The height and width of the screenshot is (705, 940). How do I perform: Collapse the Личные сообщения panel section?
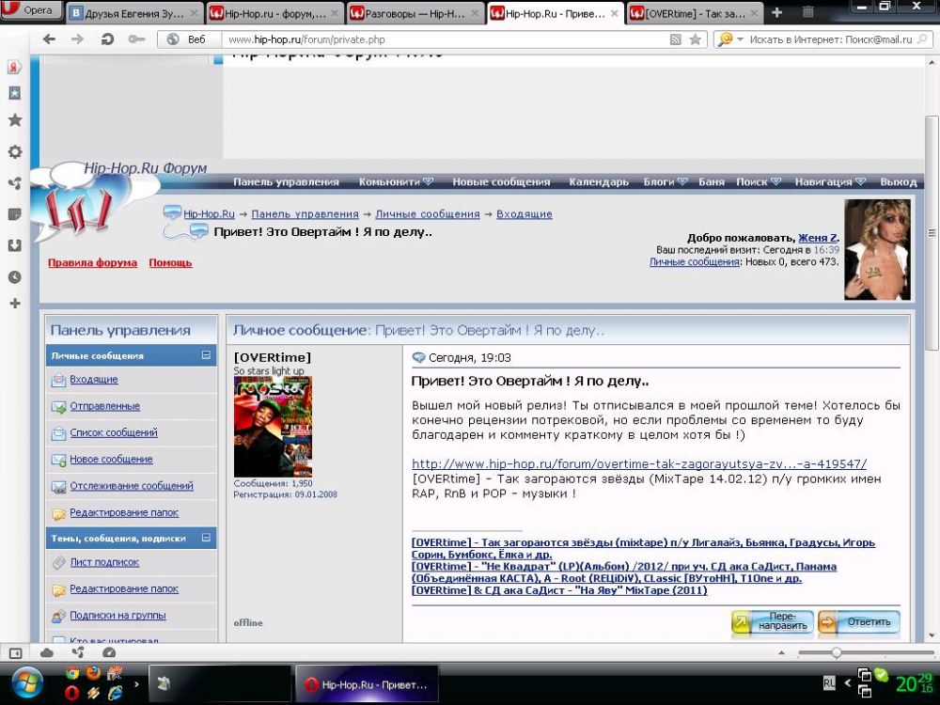[x=206, y=355]
